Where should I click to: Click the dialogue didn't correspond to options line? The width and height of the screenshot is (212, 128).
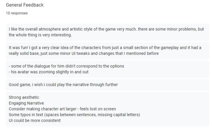point(67,66)
